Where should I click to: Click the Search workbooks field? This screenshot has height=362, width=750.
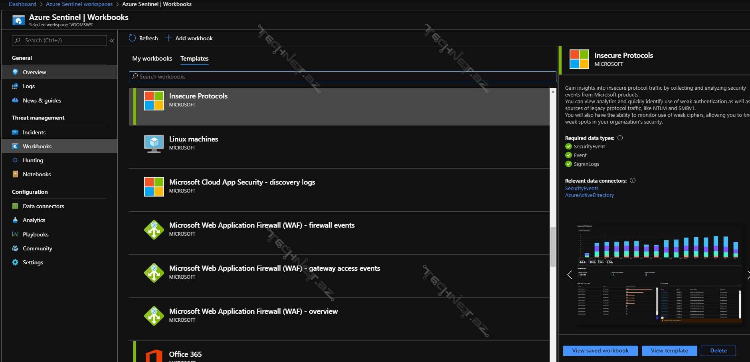342,77
